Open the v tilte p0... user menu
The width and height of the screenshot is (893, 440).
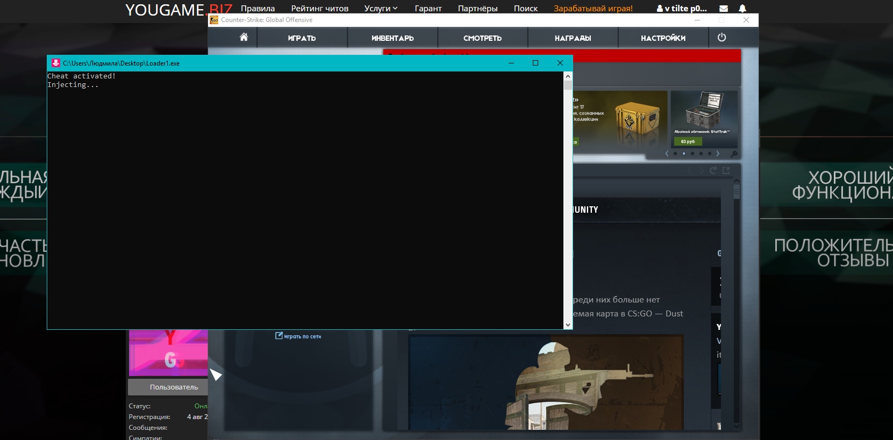(x=682, y=9)
